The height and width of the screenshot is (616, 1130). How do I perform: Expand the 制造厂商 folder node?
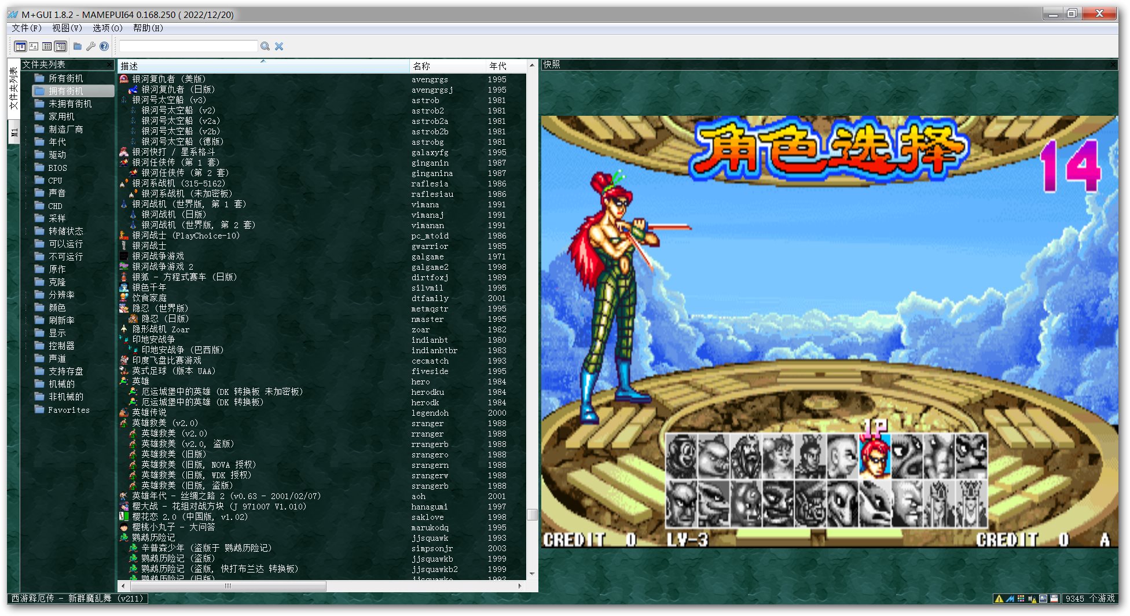[x=27, y=129]
